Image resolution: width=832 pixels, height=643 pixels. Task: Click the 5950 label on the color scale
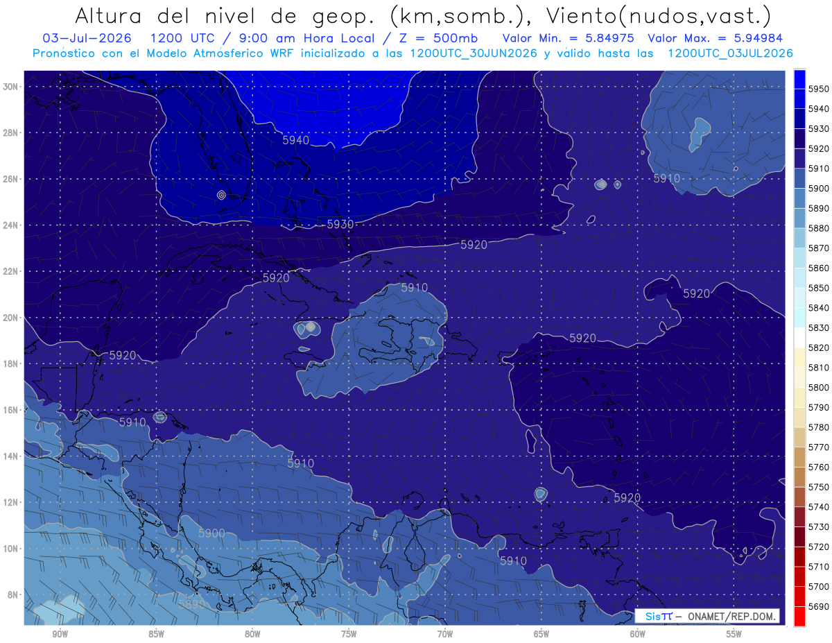tap(818, 89)
